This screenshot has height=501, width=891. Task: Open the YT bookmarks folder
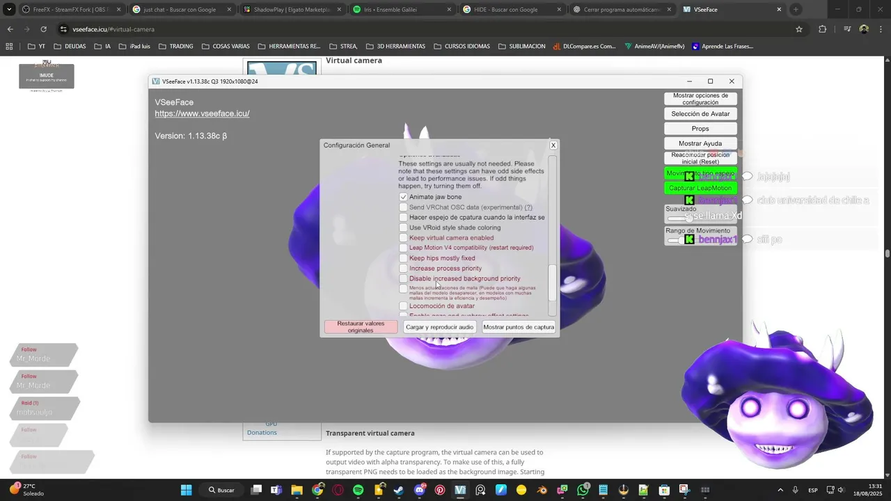coord(36,47)
